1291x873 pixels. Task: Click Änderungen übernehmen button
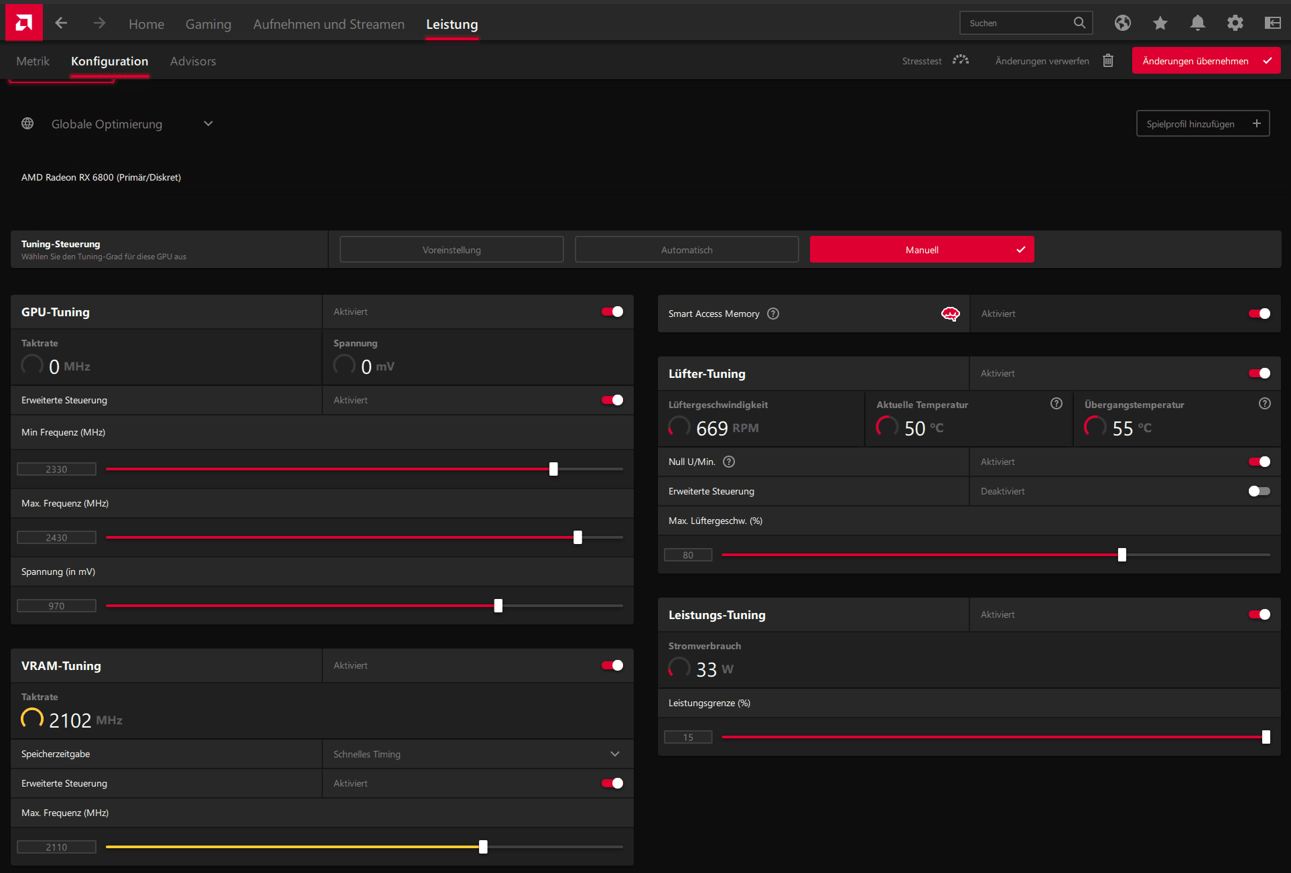1205,60
